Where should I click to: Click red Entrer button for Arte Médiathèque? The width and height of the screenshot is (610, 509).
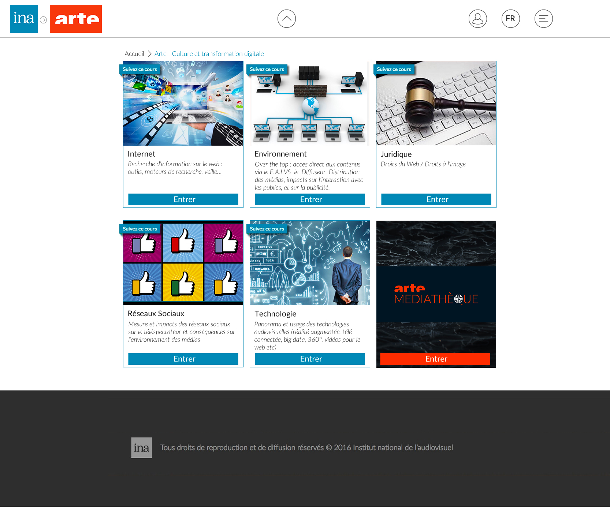(435, 359)
